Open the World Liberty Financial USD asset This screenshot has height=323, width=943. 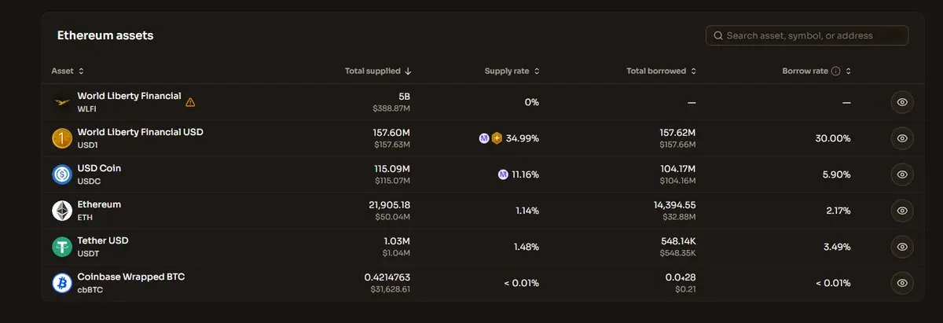140,132
